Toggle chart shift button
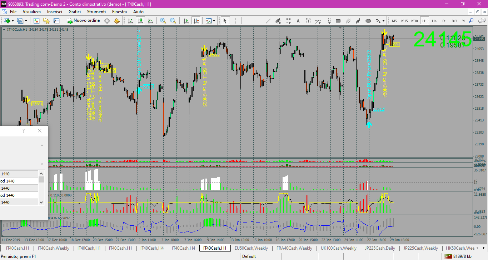The image size is (488, 260). tap(196, 21)
